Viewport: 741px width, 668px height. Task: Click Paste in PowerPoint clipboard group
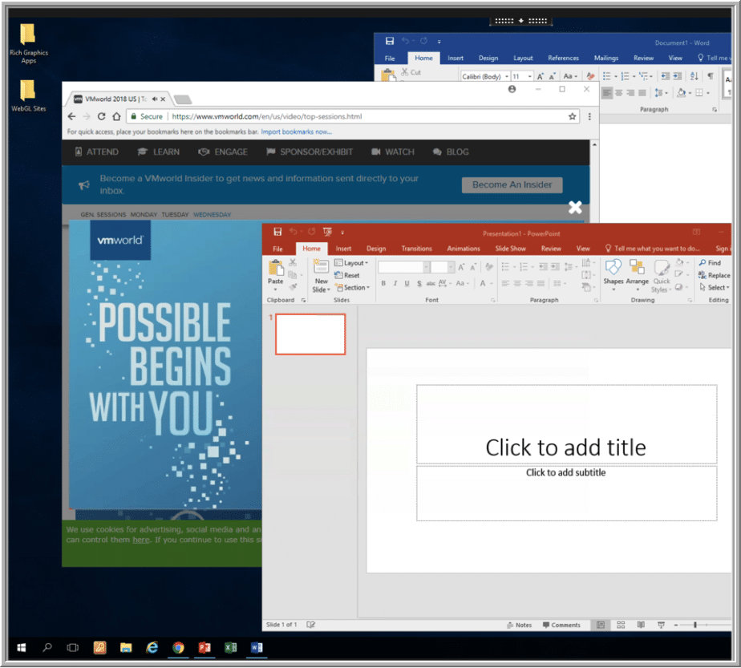click(x=276, y=274)
